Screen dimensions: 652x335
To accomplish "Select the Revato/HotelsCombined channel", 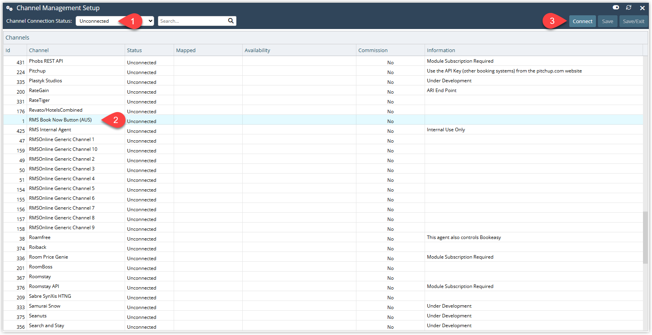I will (56, 110).
